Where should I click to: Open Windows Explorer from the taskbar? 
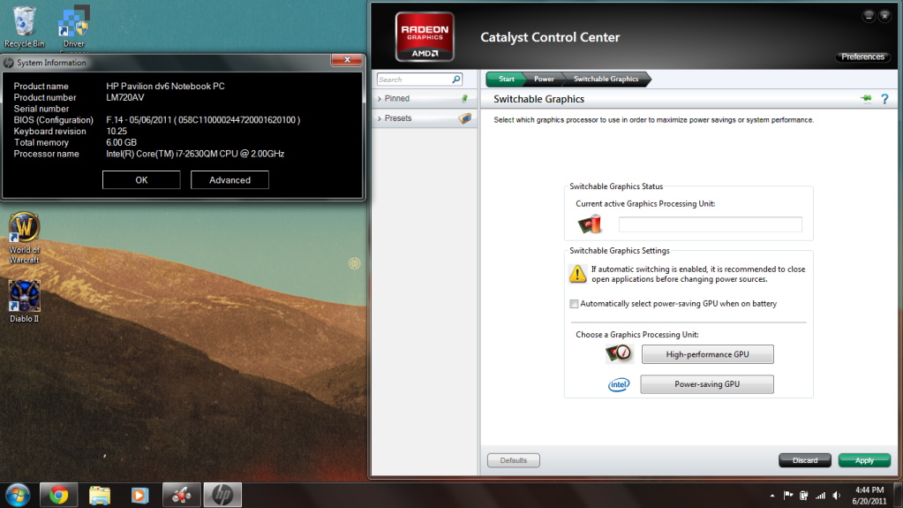pos(100,496)
